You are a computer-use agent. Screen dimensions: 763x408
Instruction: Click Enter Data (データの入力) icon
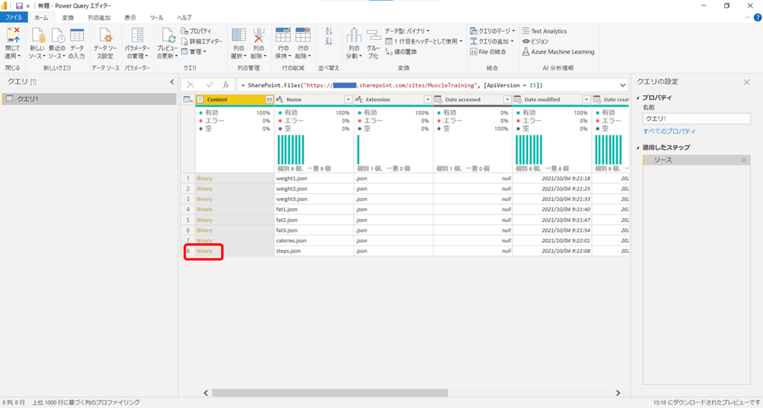(77, 35)
